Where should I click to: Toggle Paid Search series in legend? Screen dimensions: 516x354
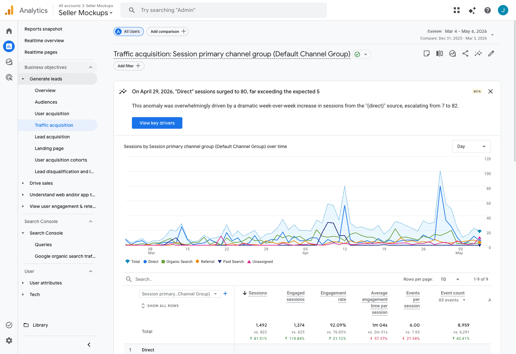click(x=231, y=262)
